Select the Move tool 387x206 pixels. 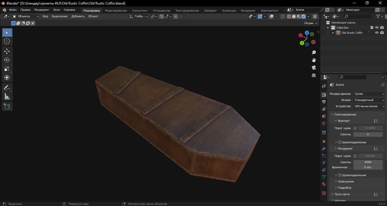tap(7, 51)
